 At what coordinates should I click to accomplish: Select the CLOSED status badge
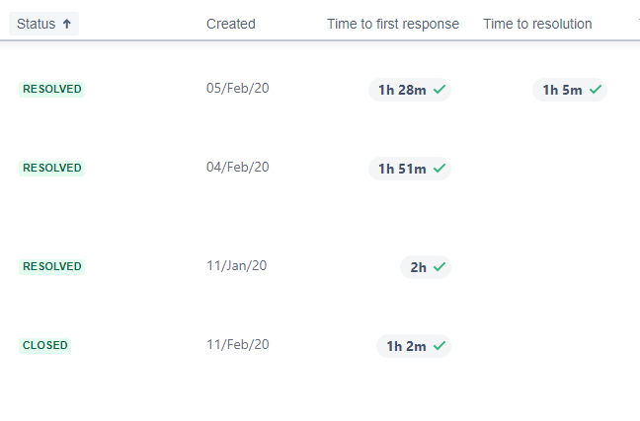[44, 346]
